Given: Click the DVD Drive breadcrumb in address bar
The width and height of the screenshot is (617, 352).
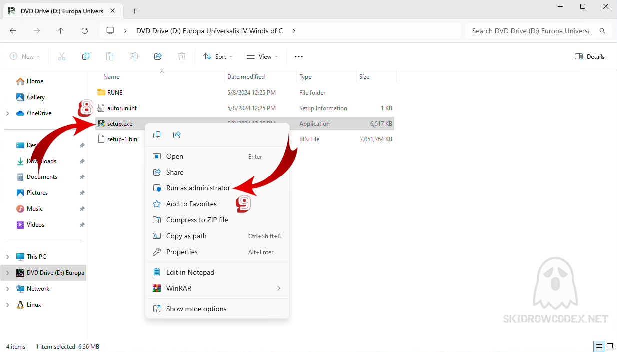Looking at the screenshot, I should point(210,31).
